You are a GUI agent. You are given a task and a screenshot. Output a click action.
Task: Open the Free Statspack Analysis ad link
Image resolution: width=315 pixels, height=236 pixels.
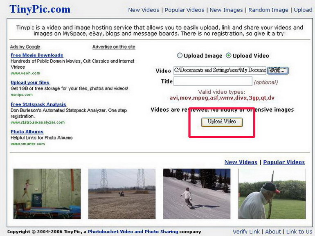pos(38,104)
